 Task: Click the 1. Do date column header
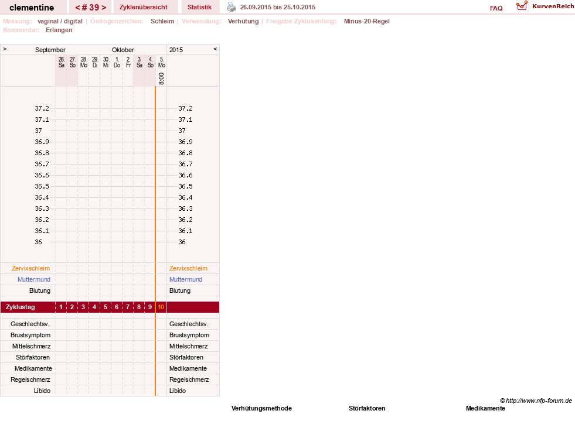pyautogui.click(x=117, y=62)
